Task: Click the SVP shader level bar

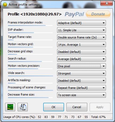Action: tap(30, 33)
